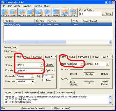Open Settings from the toolbar
116x111 pixels.
pyautogui.click(x=56, y=12)
